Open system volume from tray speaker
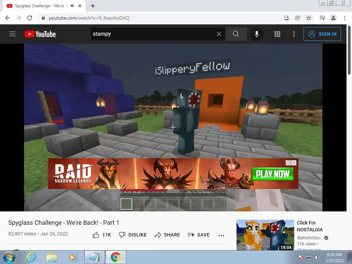Screen dimensions: 352x264 click(317, 257)
